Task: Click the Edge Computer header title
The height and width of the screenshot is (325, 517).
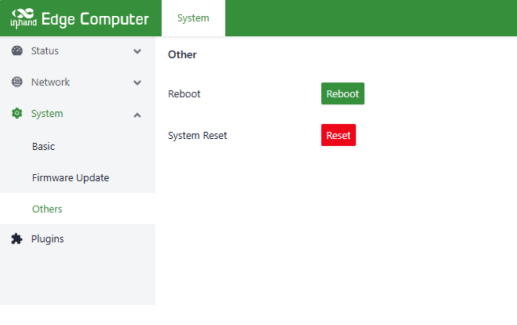Action: point(95,19)
